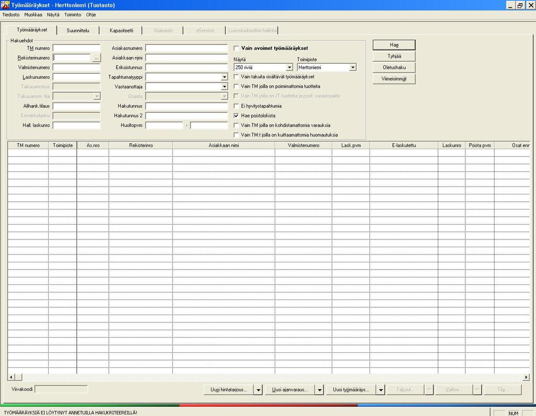Sort by TM numero column header
536x416 pixels.
tap(28, 145)
